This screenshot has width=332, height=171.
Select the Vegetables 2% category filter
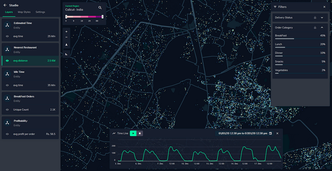pos(300,71)
